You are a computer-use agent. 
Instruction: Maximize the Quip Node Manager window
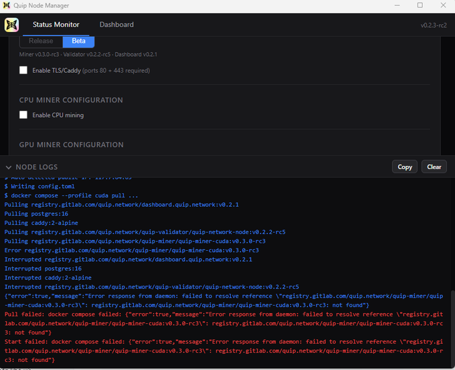pos(420,5)
